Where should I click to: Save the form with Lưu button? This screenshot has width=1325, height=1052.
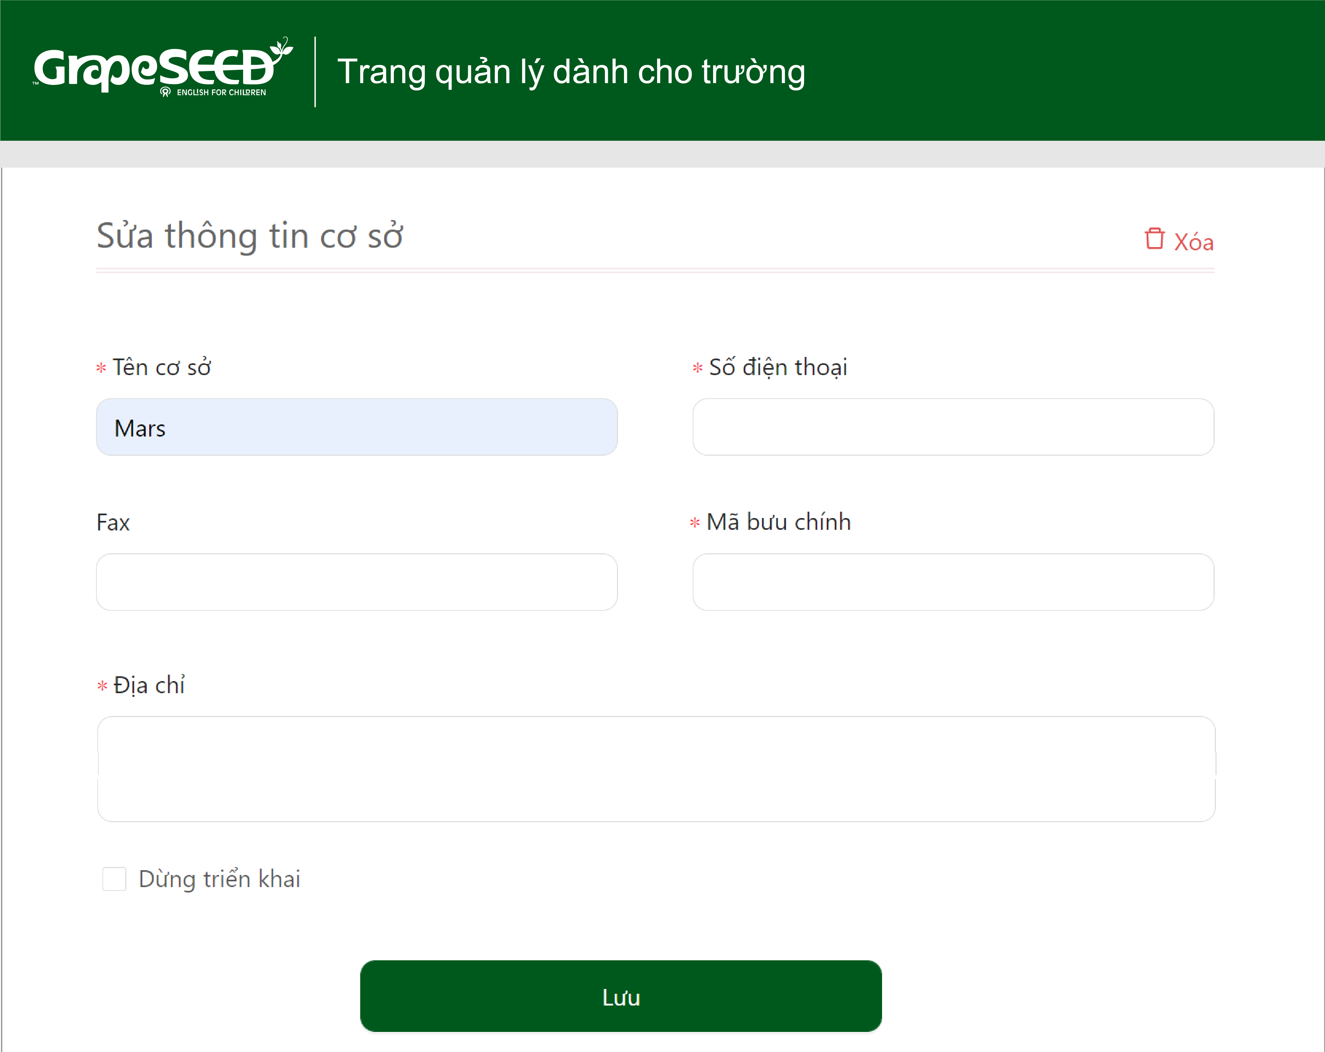point(621,996)
